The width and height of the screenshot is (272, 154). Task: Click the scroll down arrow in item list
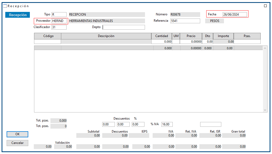pos(265,110)
